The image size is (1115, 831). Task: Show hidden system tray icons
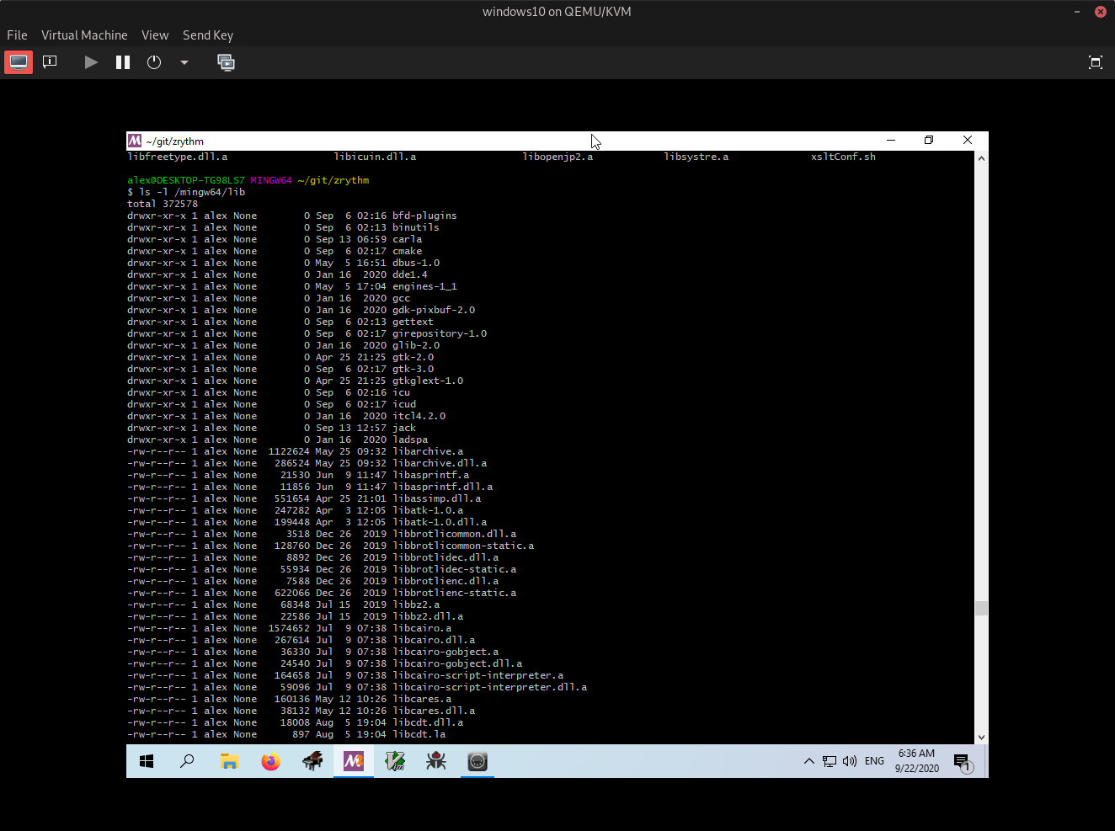tap(808, 761)
